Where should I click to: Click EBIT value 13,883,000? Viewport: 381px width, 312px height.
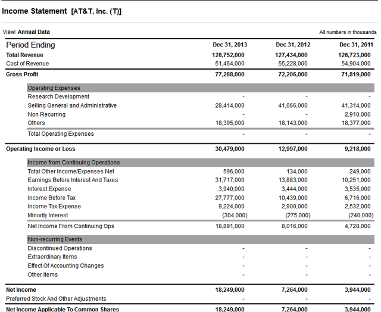[293, 180]
